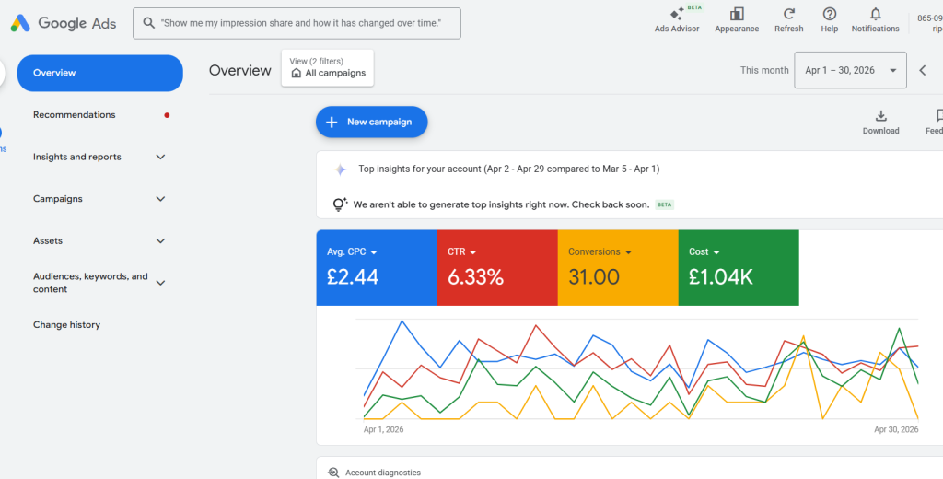Click the lightbulb insights icon
The image size is (943, 479).
point(341,204)
